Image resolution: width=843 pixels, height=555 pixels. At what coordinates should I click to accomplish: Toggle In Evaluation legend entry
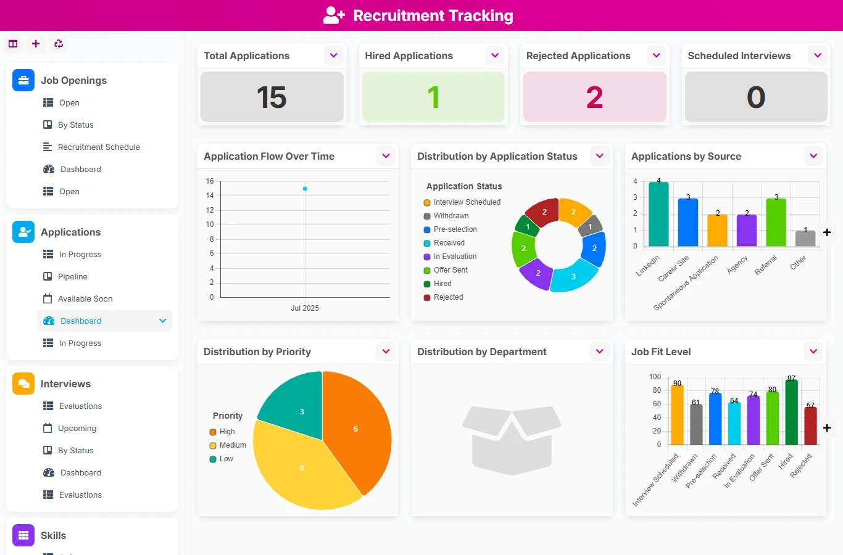click(450, 257)
